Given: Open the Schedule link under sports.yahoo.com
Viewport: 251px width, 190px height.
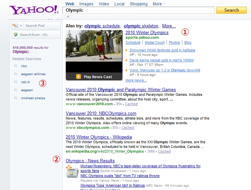Looking at the screenshot, I should pos(133,42).
